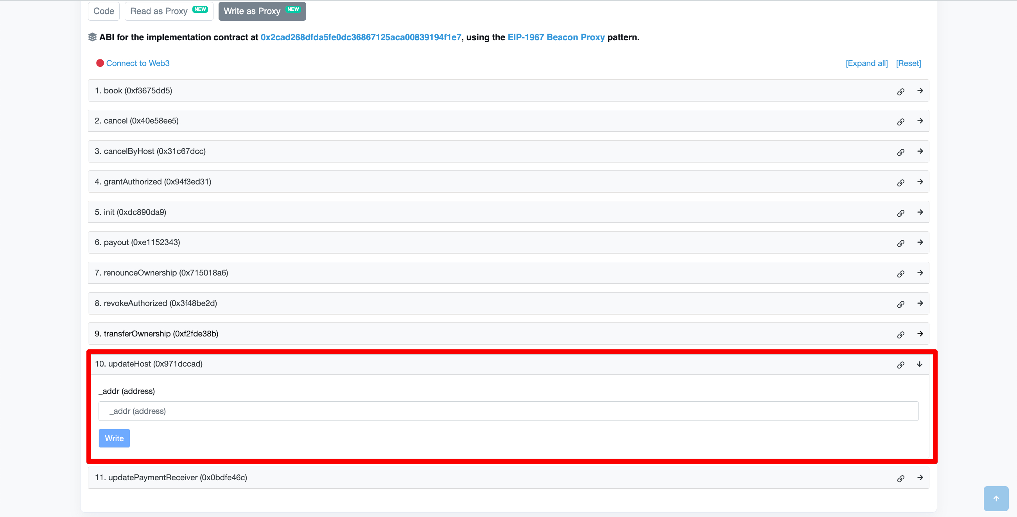Copy permalink icon for cancelByHost row
The height and width of the screenshot is (517, 1017).
coord(900,152)
